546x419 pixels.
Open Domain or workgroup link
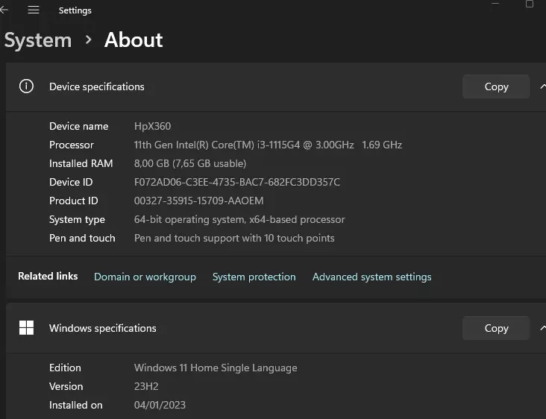point(145,277)
